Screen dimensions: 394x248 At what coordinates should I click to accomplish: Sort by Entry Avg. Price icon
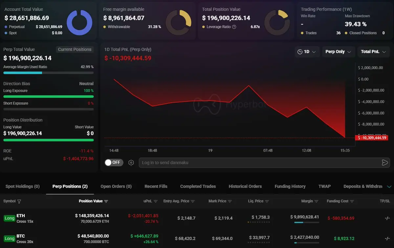click(x=193, y=201)
